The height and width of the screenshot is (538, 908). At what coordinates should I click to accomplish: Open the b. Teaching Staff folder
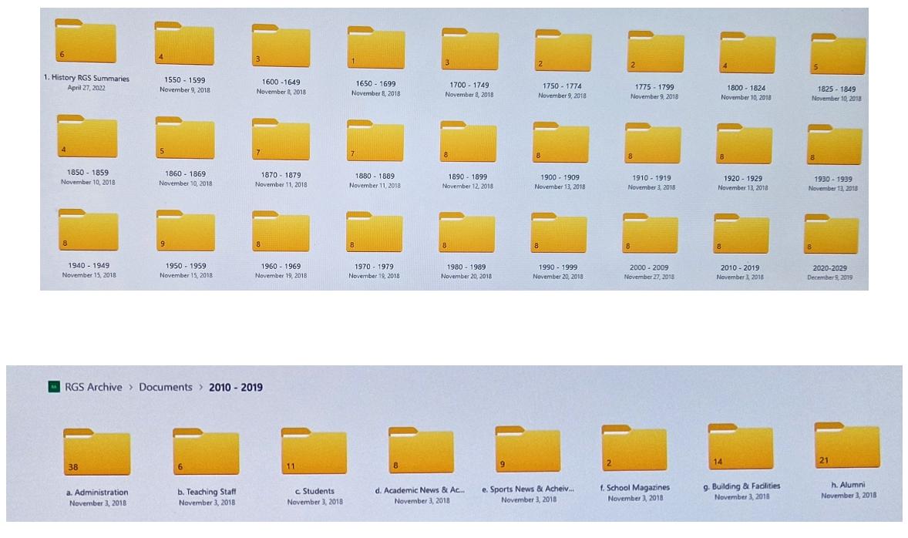206,452
